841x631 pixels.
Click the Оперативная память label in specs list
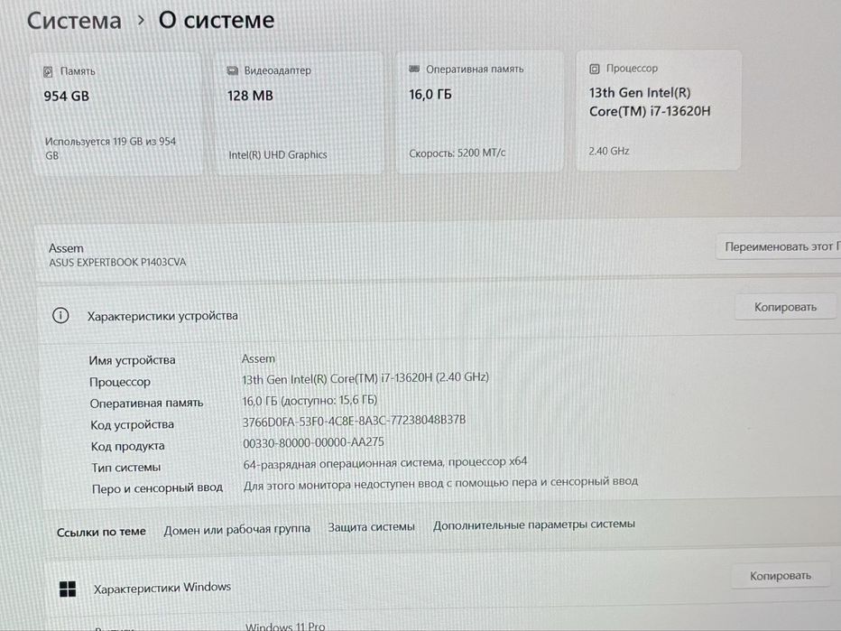tap(146, 403)
